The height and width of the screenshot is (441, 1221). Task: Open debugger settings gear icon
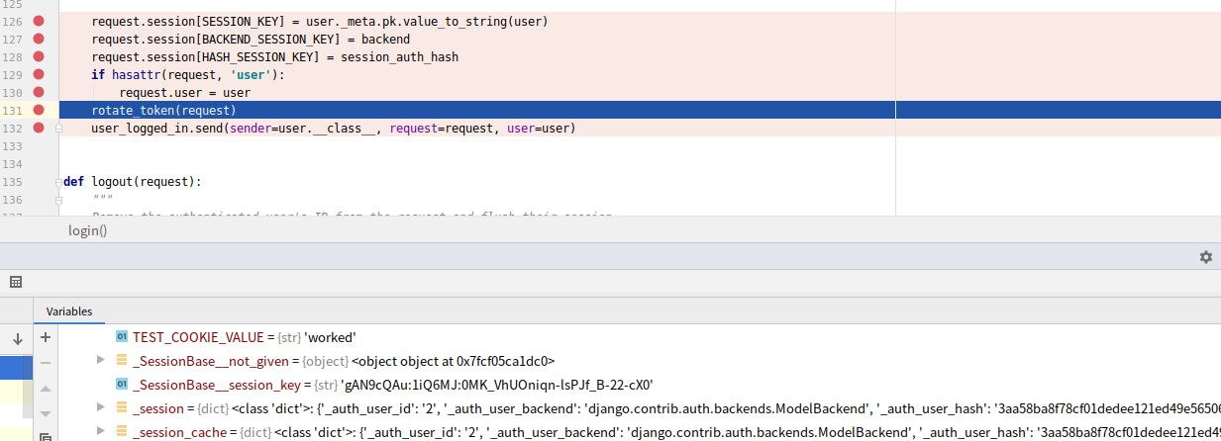point(1205,257)
